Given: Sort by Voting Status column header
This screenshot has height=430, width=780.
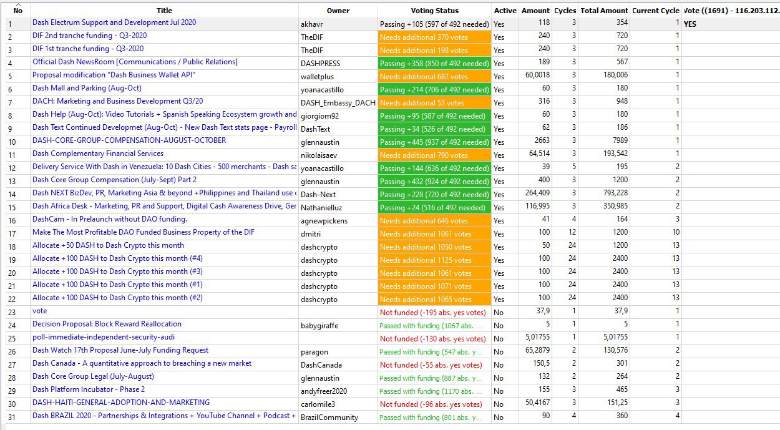Looking at the screenshot, I should pyautogui.click(x=435, y=11).
